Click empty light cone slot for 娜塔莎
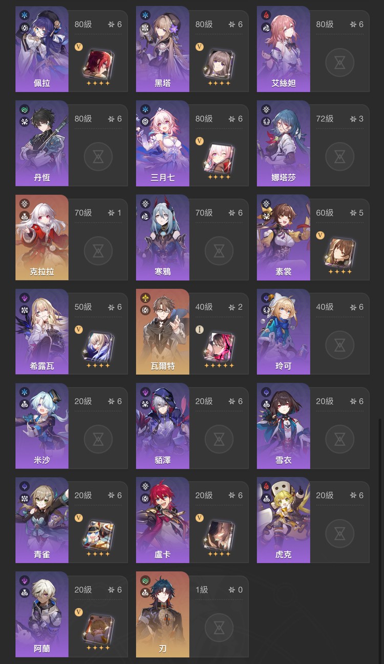The height and width of the screenshot is (664, 384). [x=339, y=157]
